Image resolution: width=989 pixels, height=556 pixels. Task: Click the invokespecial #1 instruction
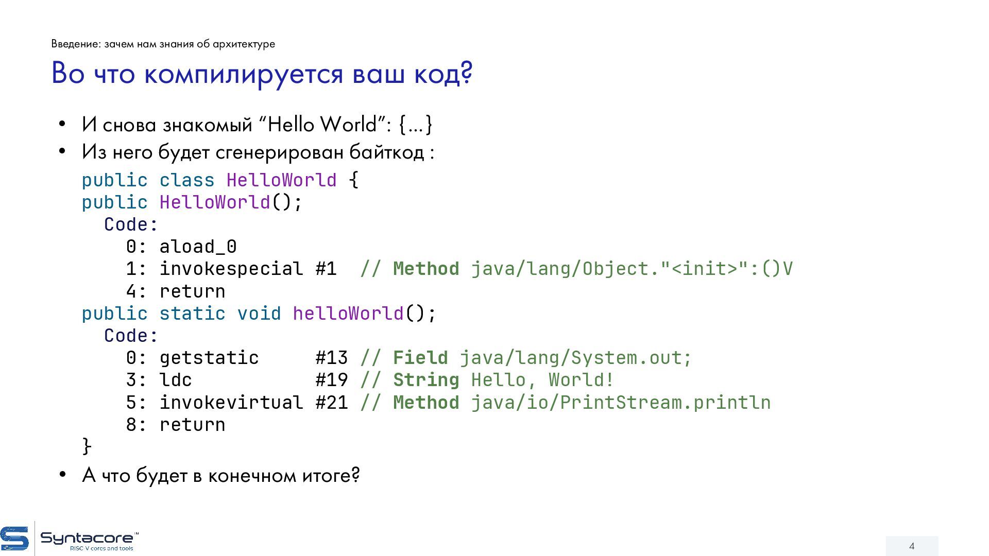tap(247, 269)
